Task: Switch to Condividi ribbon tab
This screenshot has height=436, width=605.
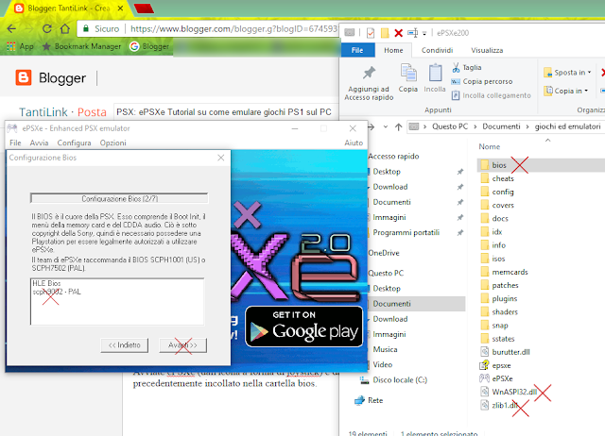Action: pos(437,50)
